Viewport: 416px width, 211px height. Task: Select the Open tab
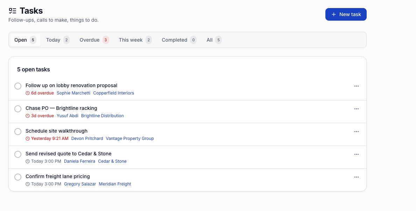pyautogui.click(x=25, y=40)
